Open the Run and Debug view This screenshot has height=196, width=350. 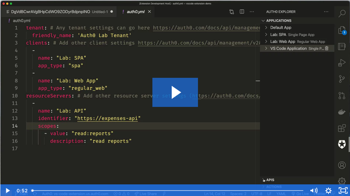342,63
